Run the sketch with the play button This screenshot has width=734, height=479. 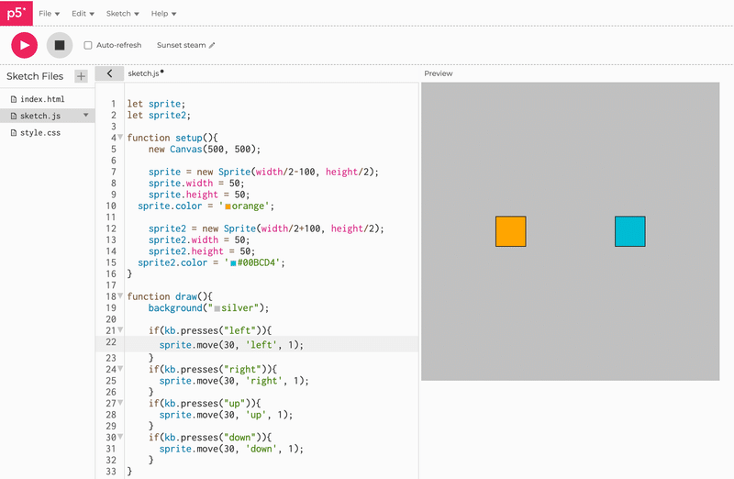click(25, 45)
